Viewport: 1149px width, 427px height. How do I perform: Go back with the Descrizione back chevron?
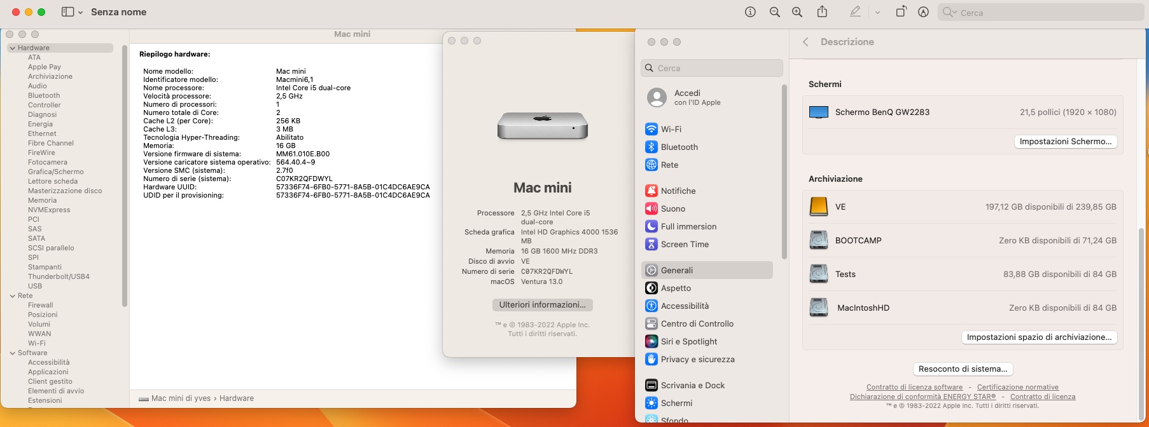pyautogui.click(x=805, y=42)
